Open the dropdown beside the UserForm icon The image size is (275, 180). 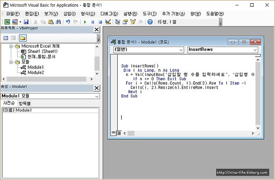[x=20, y=22]
